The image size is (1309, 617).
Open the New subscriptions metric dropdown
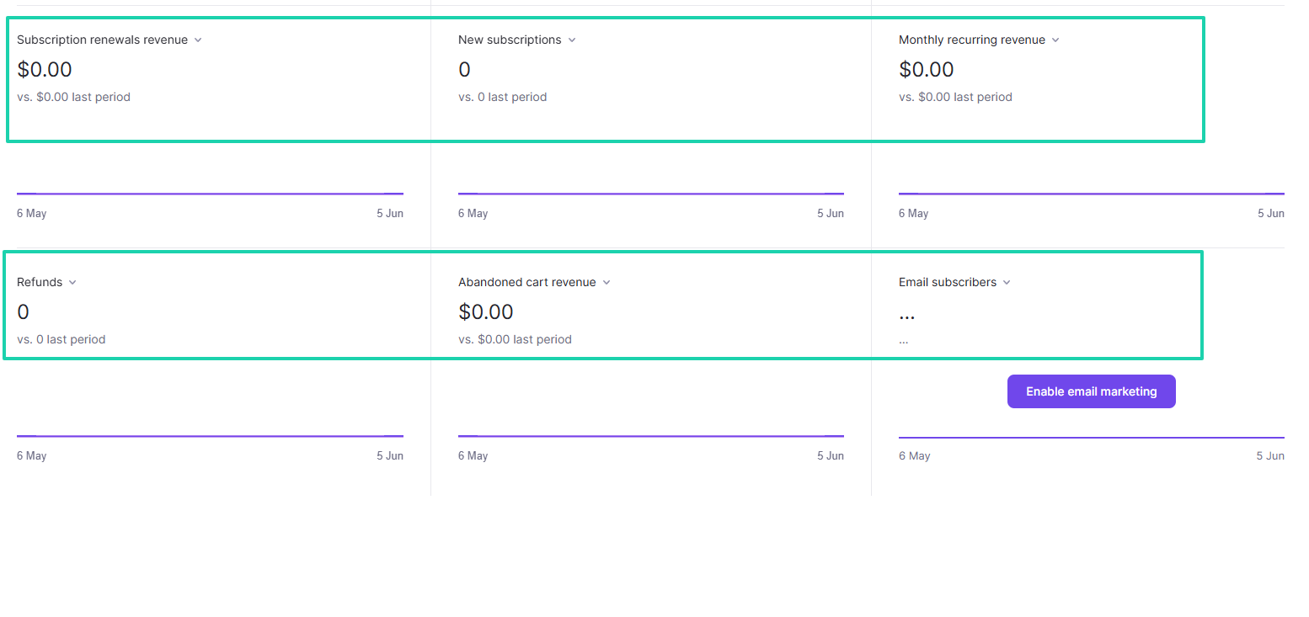click(x=516, y=40)
